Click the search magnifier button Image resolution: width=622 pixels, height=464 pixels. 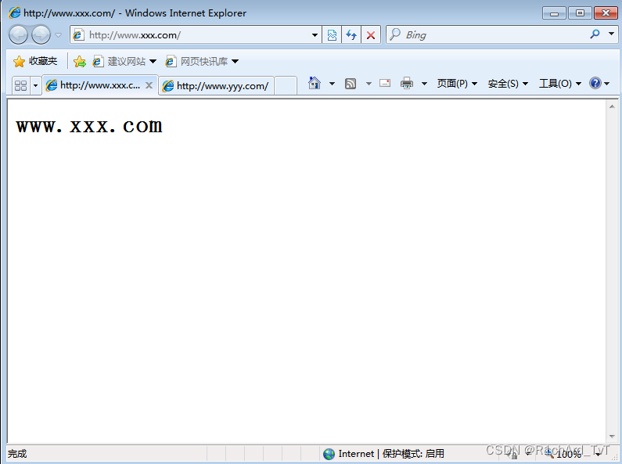coord(595,34)
